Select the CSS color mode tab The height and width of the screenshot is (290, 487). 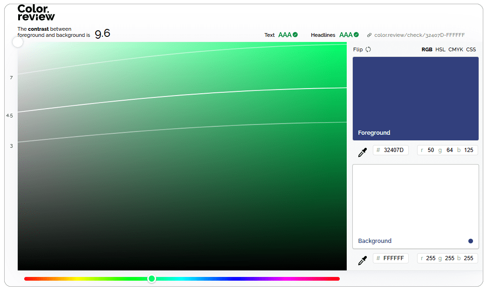pyautogui.click(x=471, y=49)
